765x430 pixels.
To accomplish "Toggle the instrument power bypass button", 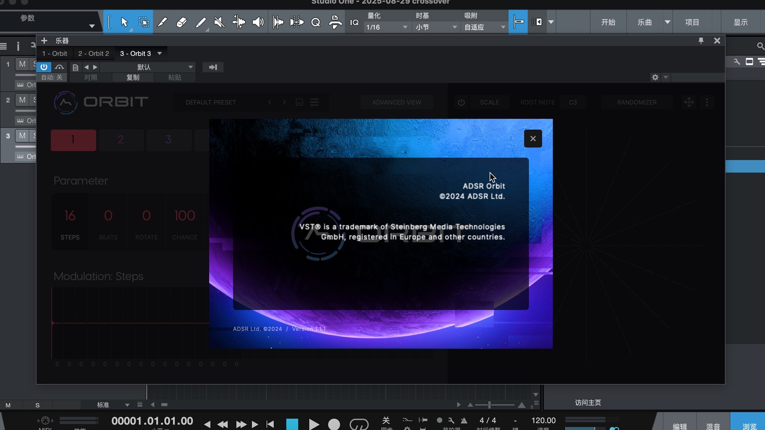I will coord(44,67).
